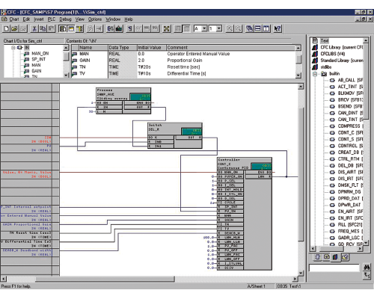Select the CFC Library catalog entry
Image resolution: width=374 pixels, height=299 pixels.
342,47
